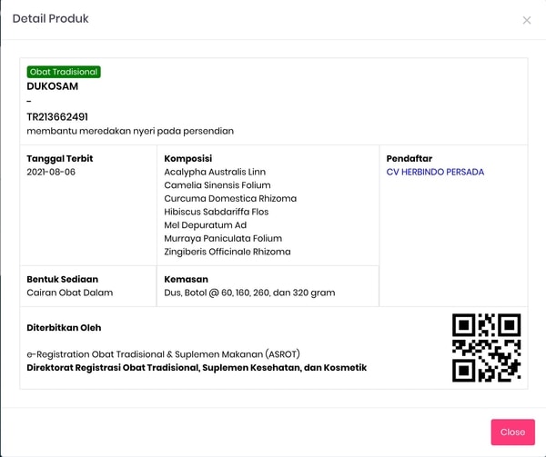546x457 pixels.
Task: Select ingredient Curcuma Domestica Rhizoma
Action: pyautogui.click(x=230, y=198)
